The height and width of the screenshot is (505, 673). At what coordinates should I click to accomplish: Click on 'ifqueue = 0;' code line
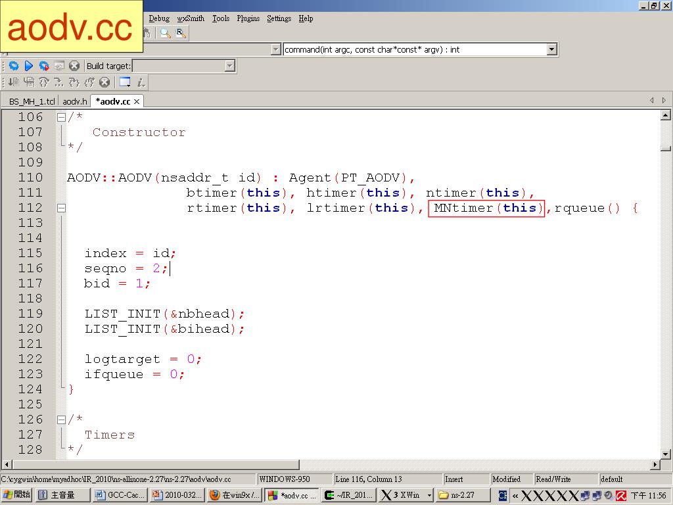click(x=134, y=374)
